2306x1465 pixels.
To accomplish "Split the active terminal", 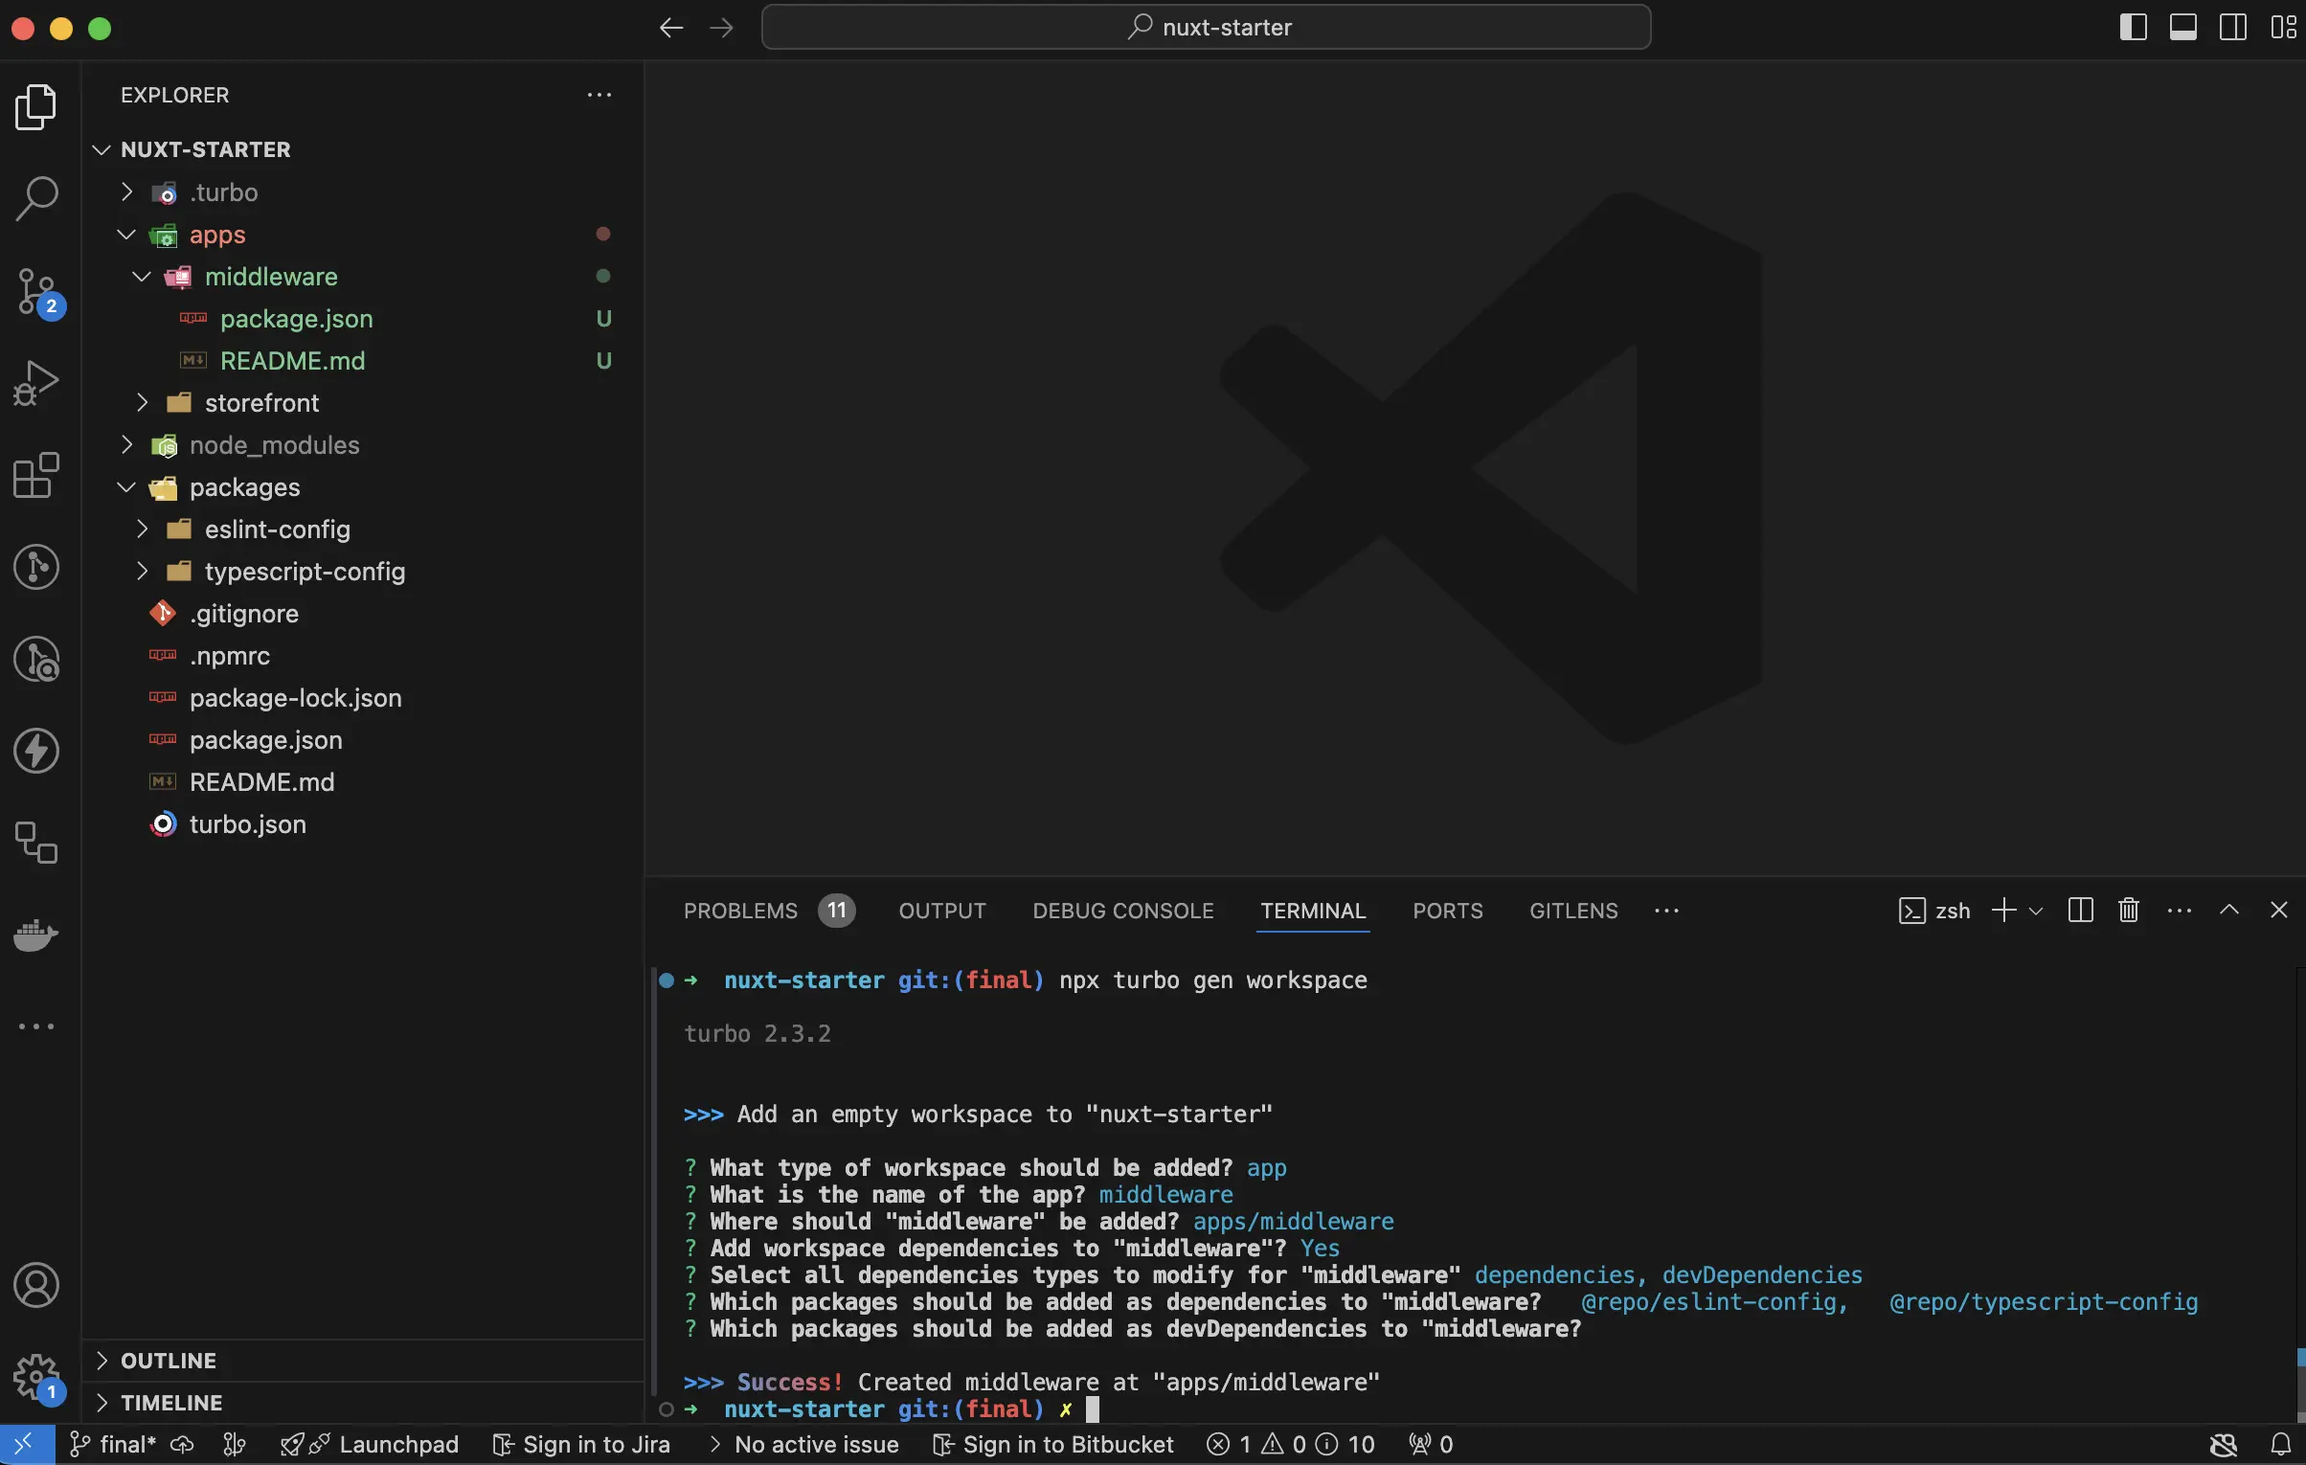I will click(2079, 910).
